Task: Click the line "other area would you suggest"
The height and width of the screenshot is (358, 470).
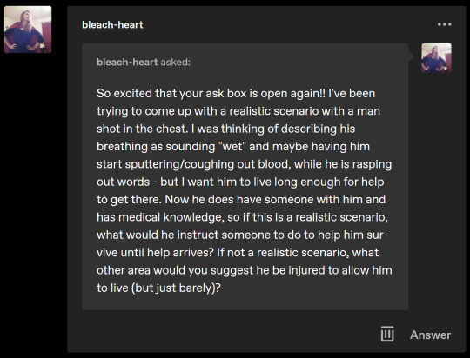Action: 245,270
